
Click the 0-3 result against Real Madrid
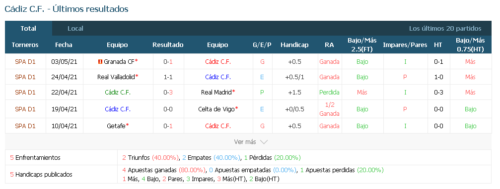[x=168, y=93]
